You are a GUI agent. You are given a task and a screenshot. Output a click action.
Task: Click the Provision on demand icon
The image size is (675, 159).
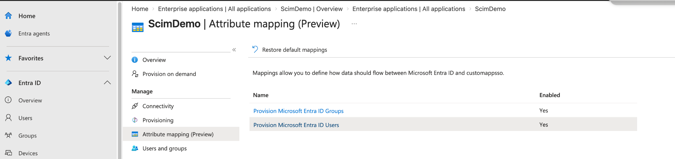tap(135, 74)
